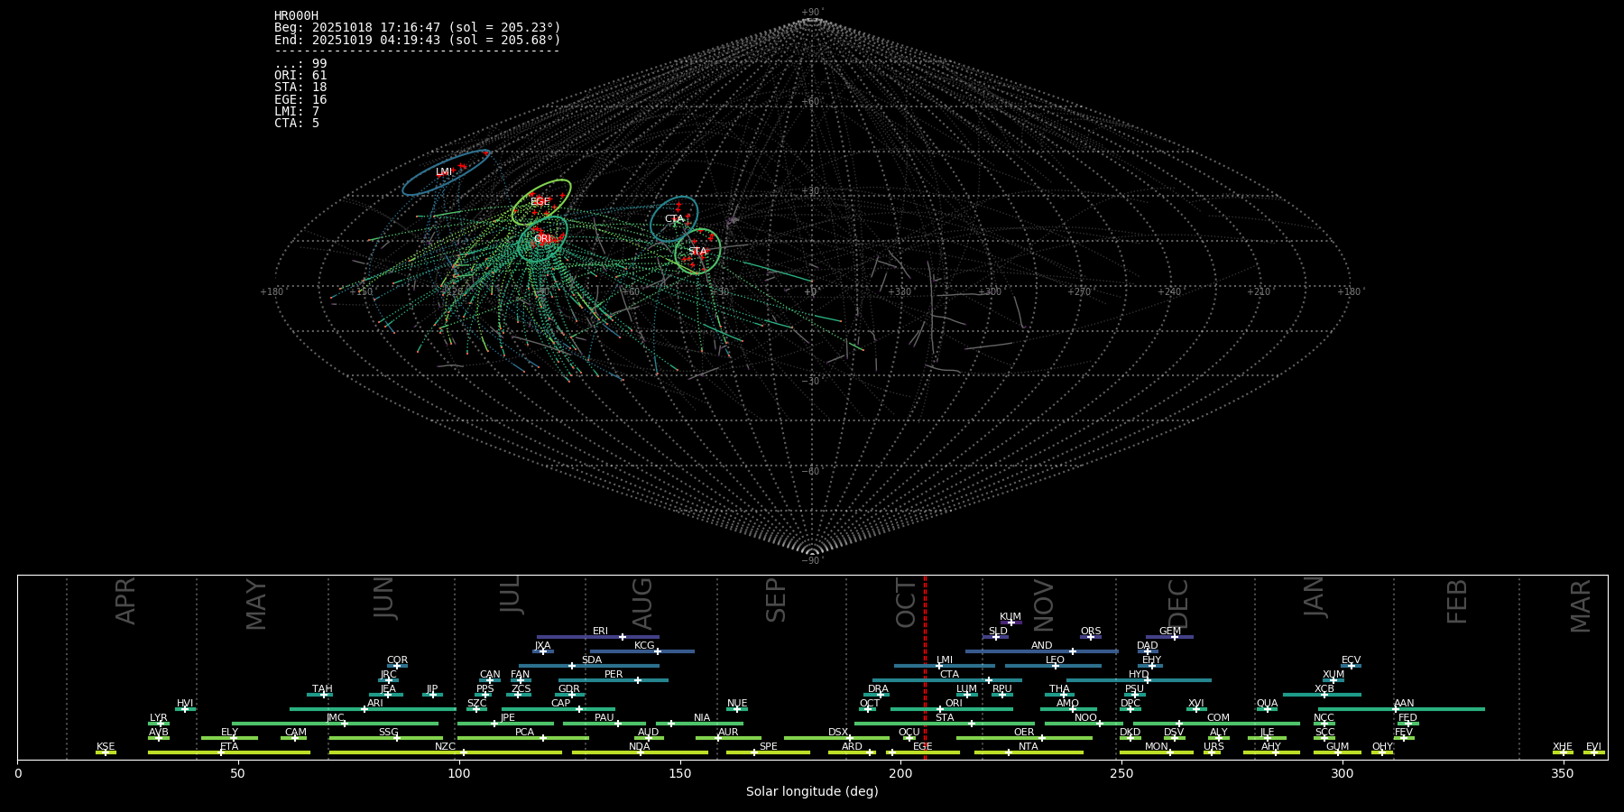The width and height of the screenshot is (1624, 812).
Task: Click the KUM shower bar in timeline
Action: 1010,623
